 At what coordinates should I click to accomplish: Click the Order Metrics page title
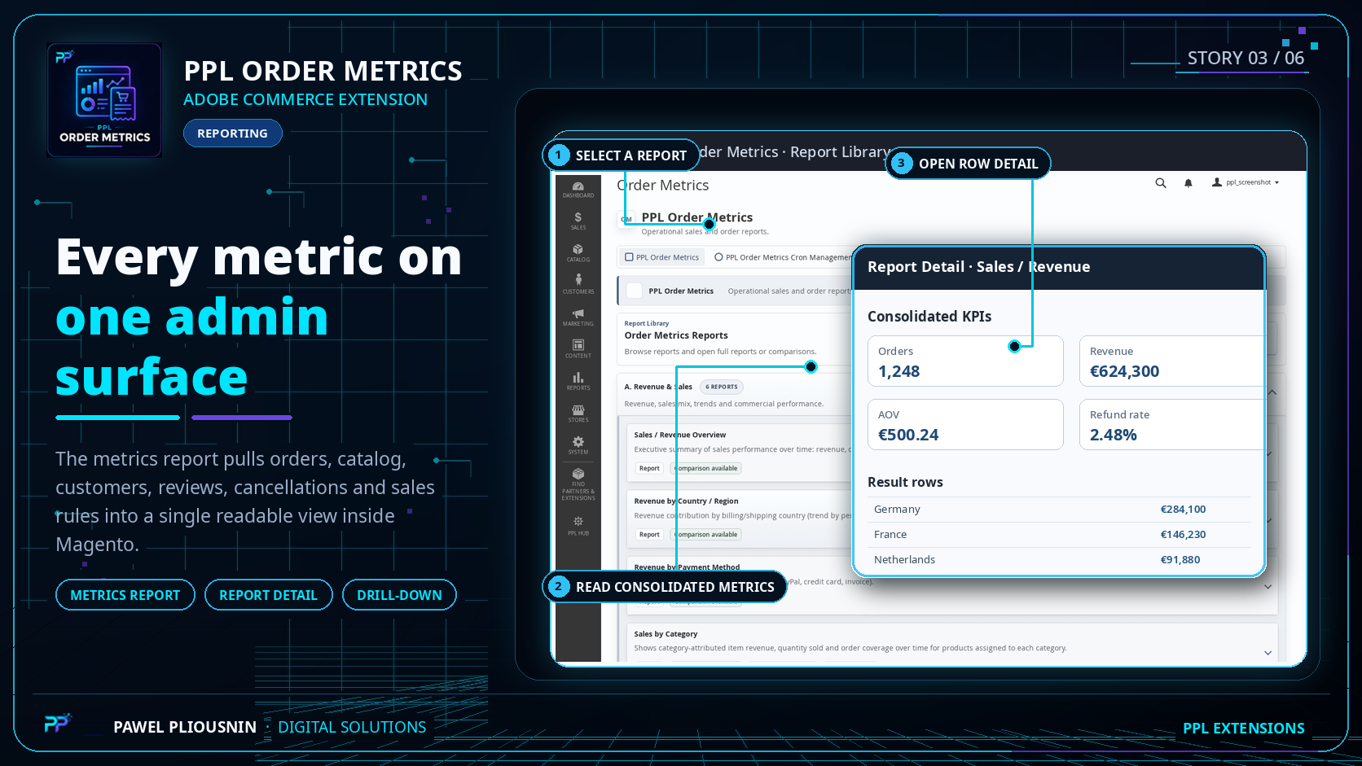pos(662,186)
